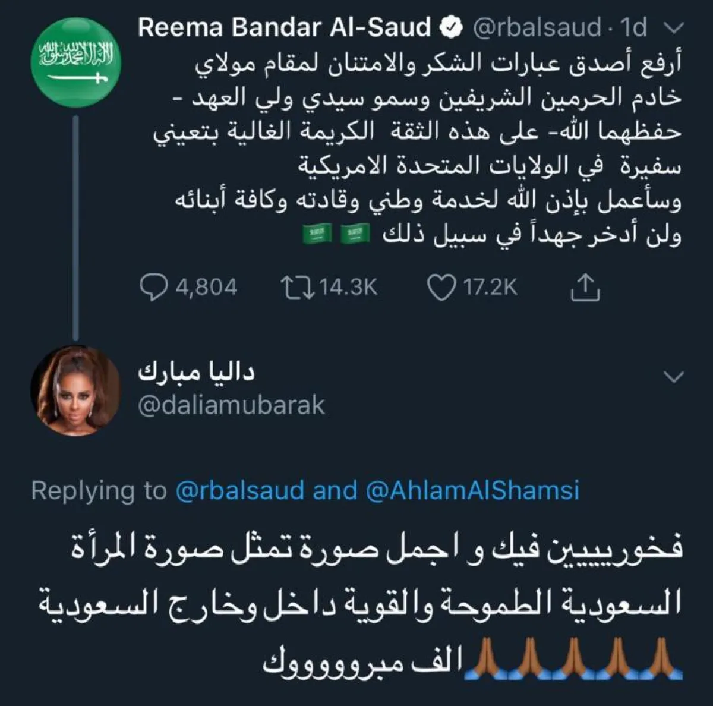Click the reply speech-bubble icon on Reema's tweet
The image size is (713, 706).
click(155, 287)
